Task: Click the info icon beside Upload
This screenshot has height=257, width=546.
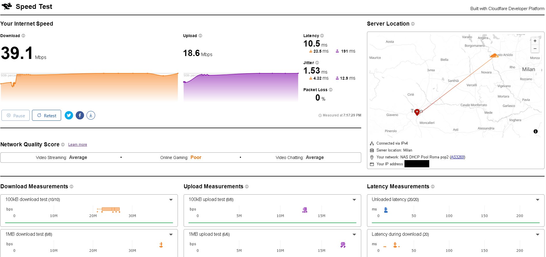Action: [x=200, y=36]
